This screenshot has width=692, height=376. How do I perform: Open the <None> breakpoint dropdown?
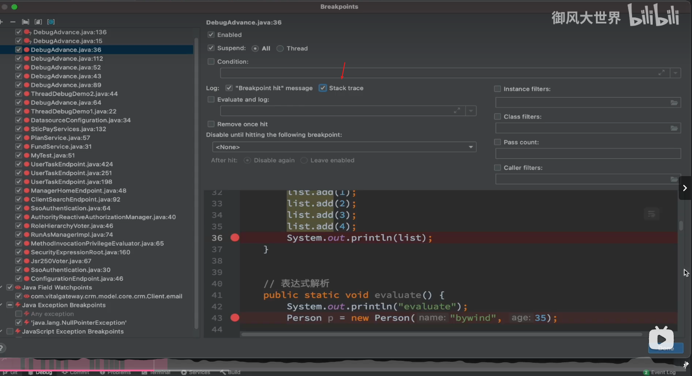click(344, 147)
